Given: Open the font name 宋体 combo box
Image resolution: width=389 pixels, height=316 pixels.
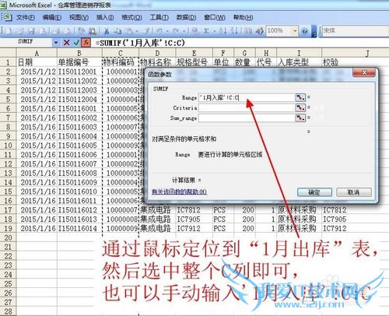Looking at the screenshot, I should pos(355,31).
